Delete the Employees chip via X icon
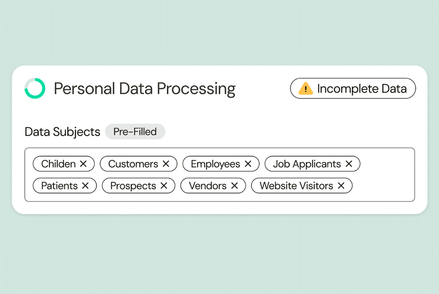The width and height of the screenshot is (439, 294). pyautogui.click(x=248, y=164)
